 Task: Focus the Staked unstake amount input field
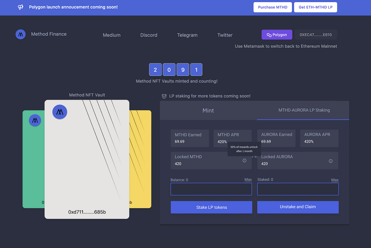click(x=298, y=189)
